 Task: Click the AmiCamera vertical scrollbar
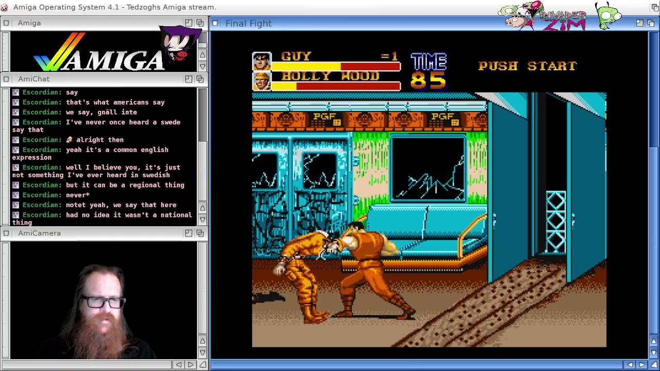[203, 289]
